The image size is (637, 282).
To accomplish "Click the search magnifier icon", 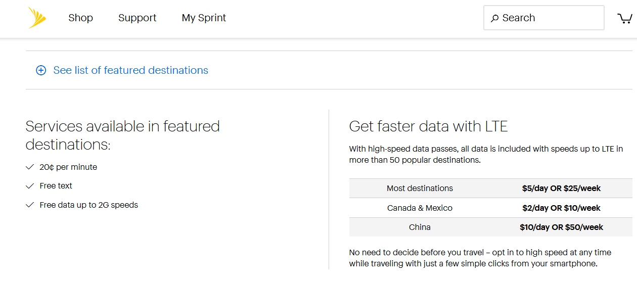I will (494, 18).
